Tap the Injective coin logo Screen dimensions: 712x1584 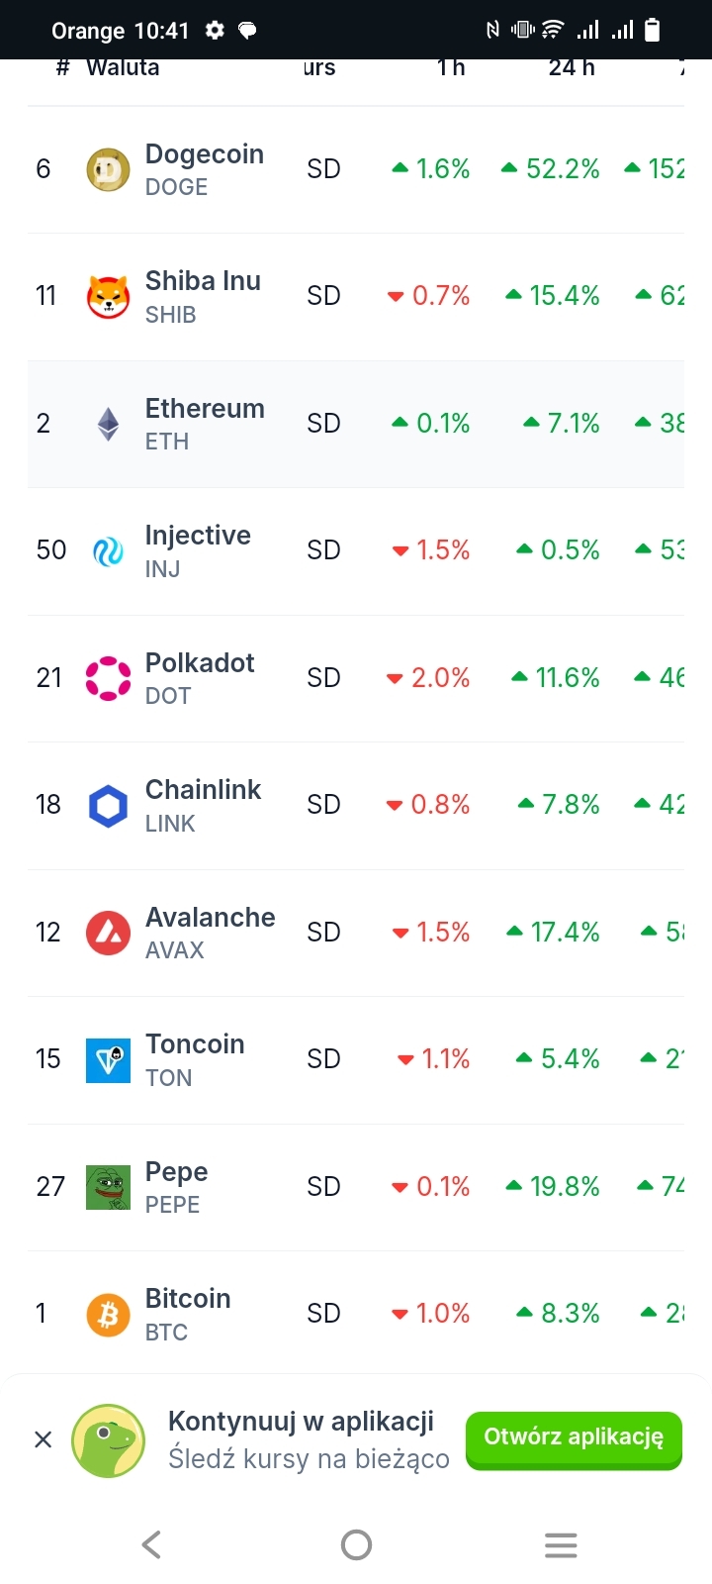(x=108, y=550)
